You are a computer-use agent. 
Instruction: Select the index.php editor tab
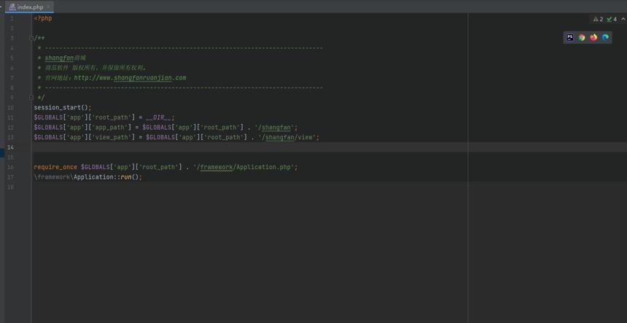tap(29, 7)
